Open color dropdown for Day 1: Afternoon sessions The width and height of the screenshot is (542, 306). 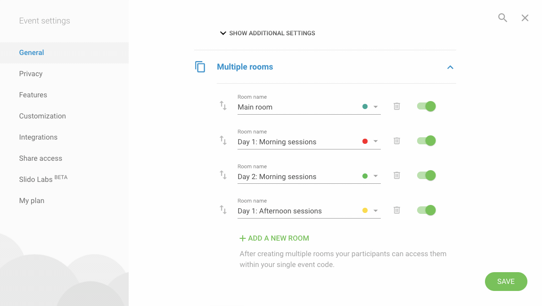(x=375, y=211)
